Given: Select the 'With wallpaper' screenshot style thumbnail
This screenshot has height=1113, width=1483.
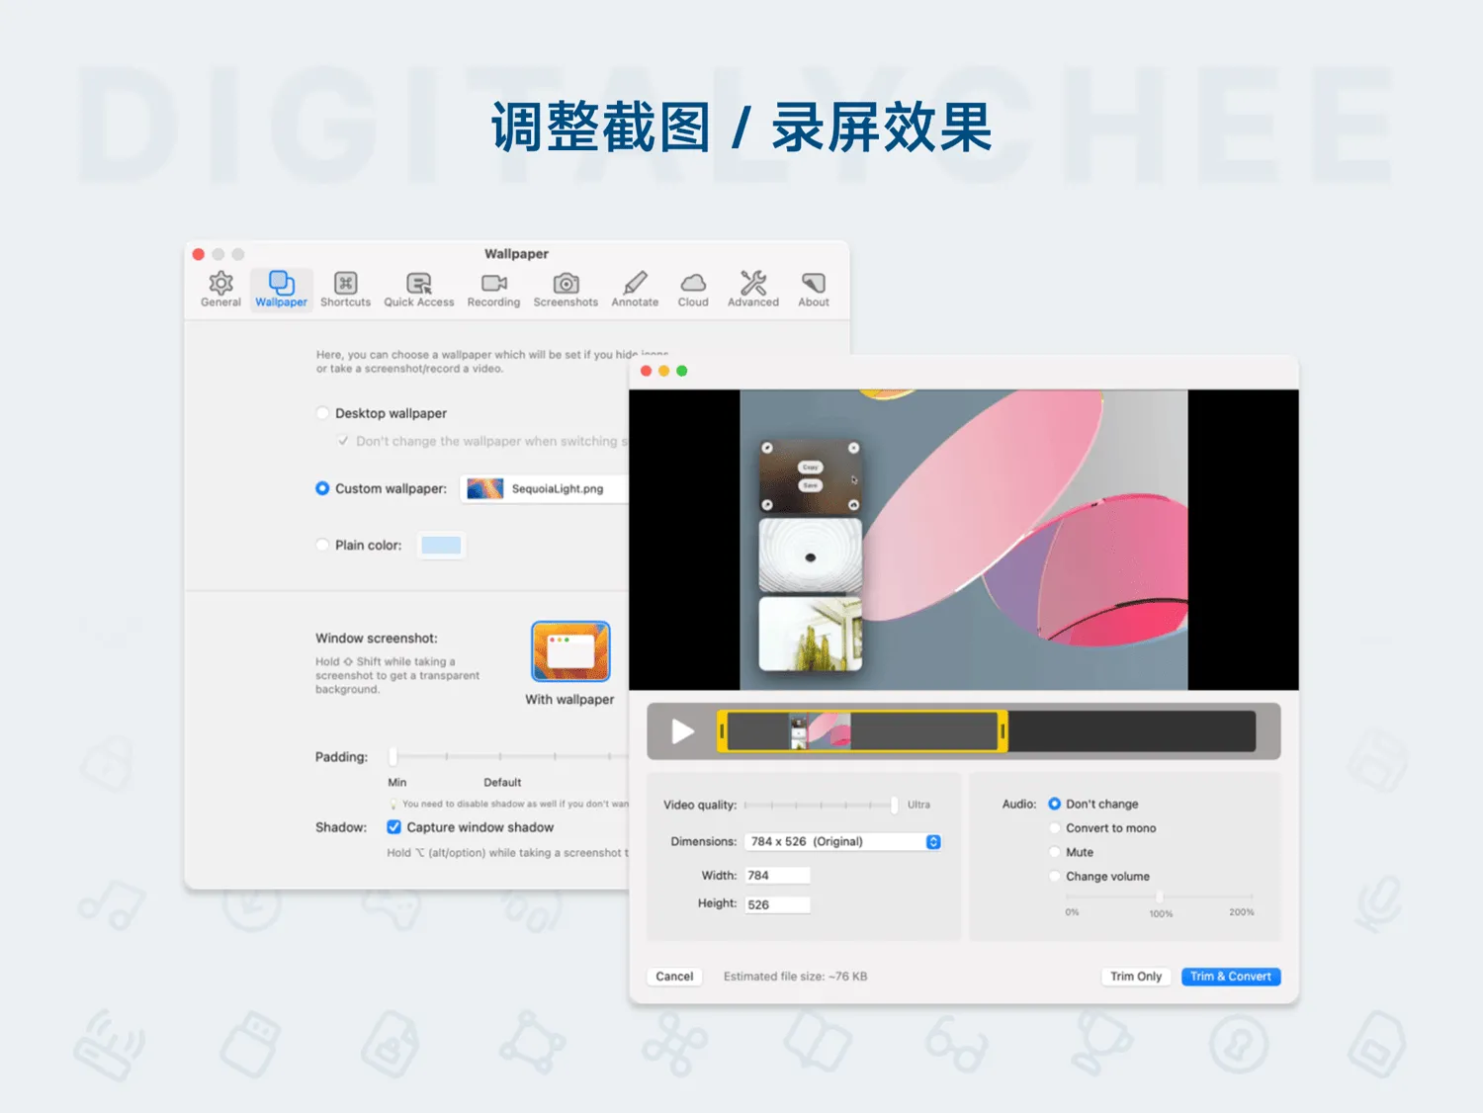Looking at the screenshot, I should (x=570, y=651).
